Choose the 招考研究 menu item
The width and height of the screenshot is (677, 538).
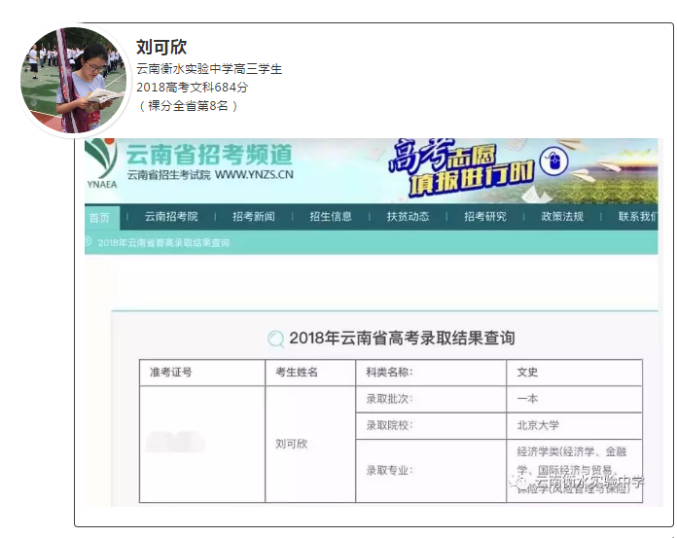pos(485,217)
